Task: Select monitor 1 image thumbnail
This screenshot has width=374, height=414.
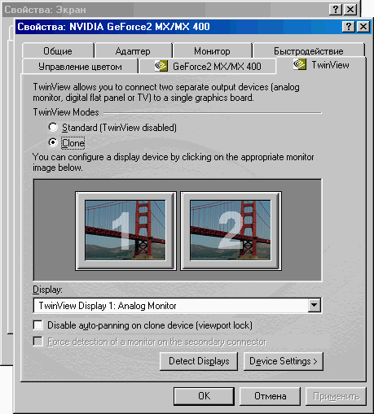Action: click(125, 231)
